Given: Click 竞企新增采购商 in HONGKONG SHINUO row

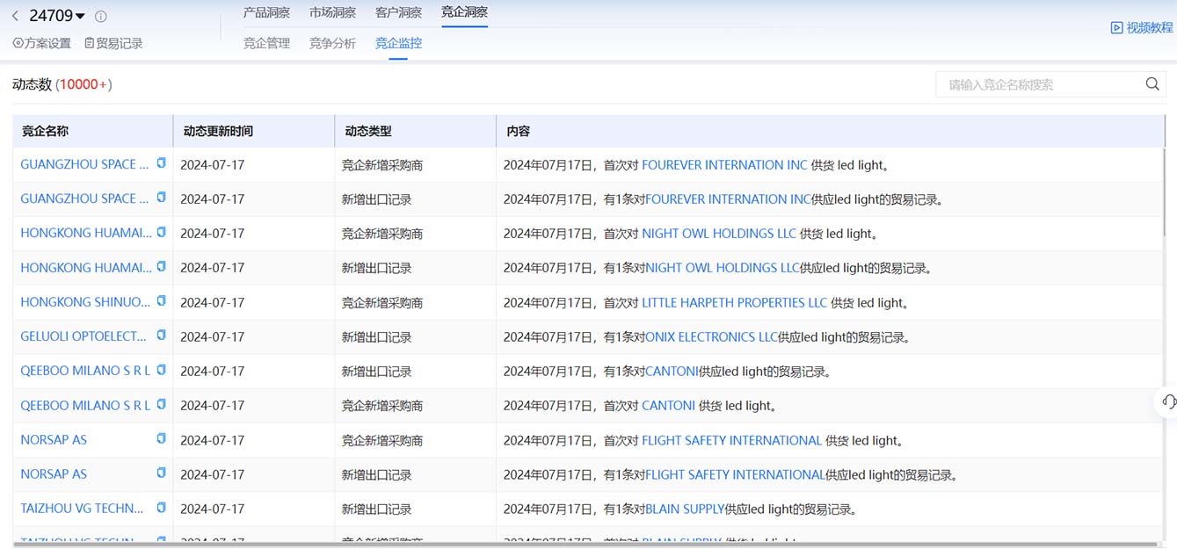Looking at the screenshot, I should coord(382,303).
